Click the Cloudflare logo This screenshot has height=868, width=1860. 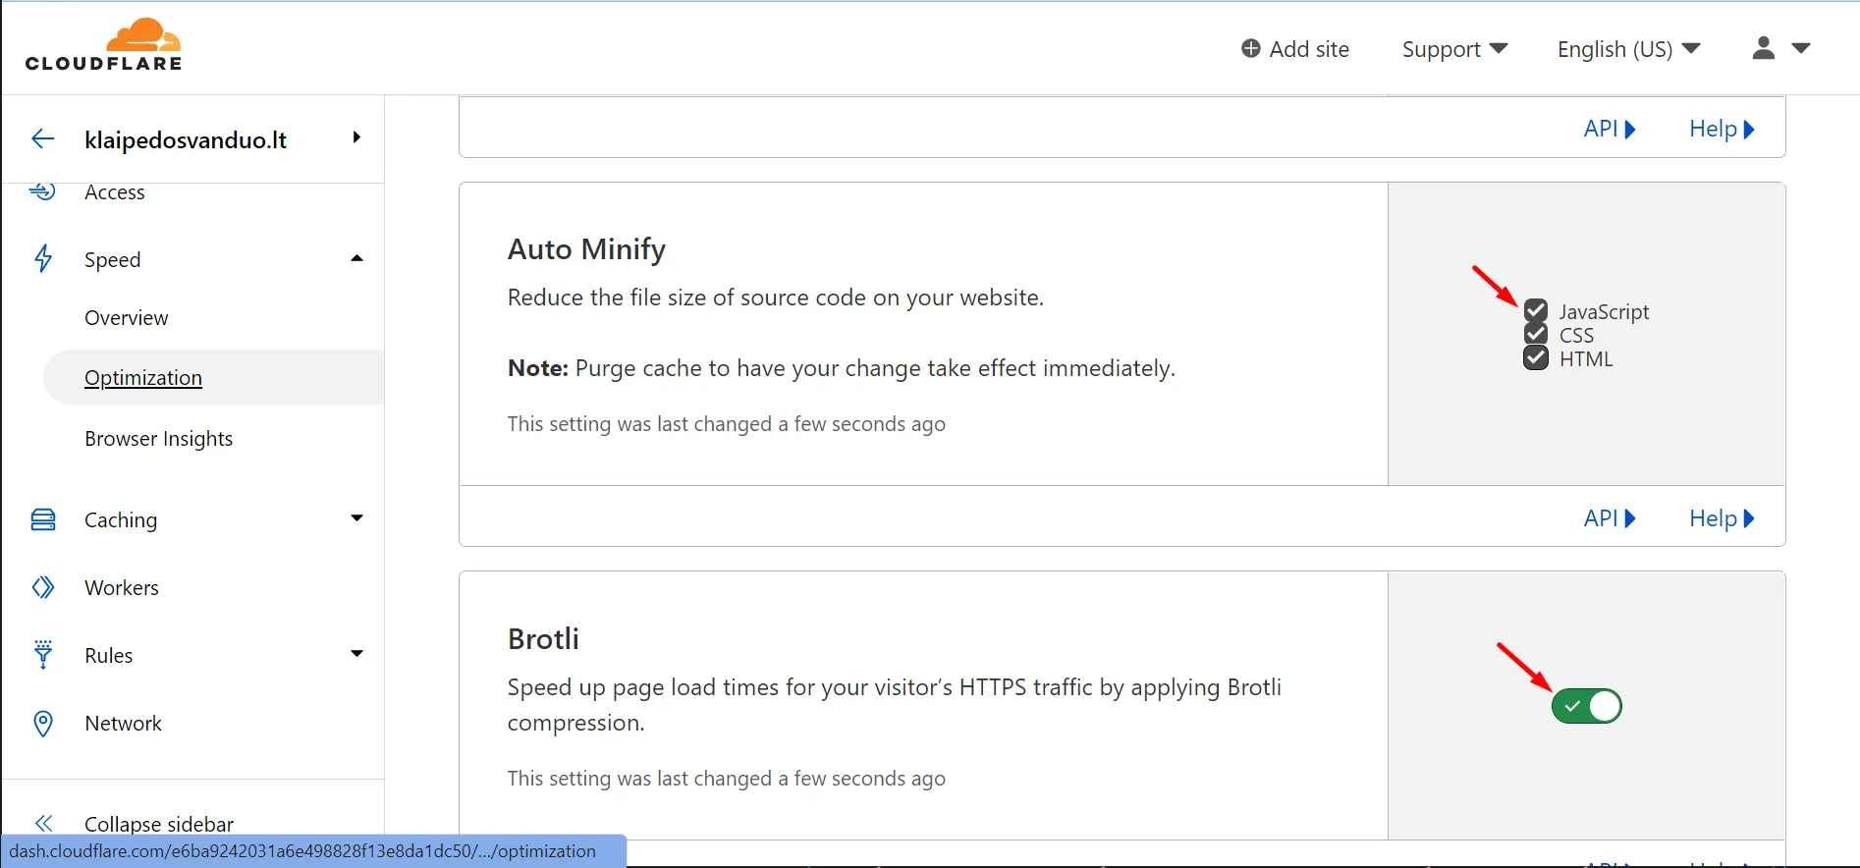[104, 45]
